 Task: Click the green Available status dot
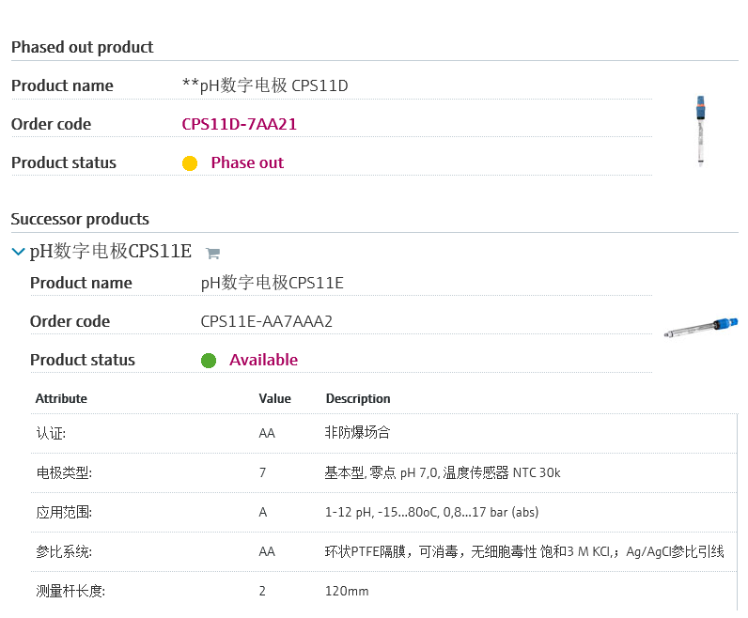click(209, 361)
